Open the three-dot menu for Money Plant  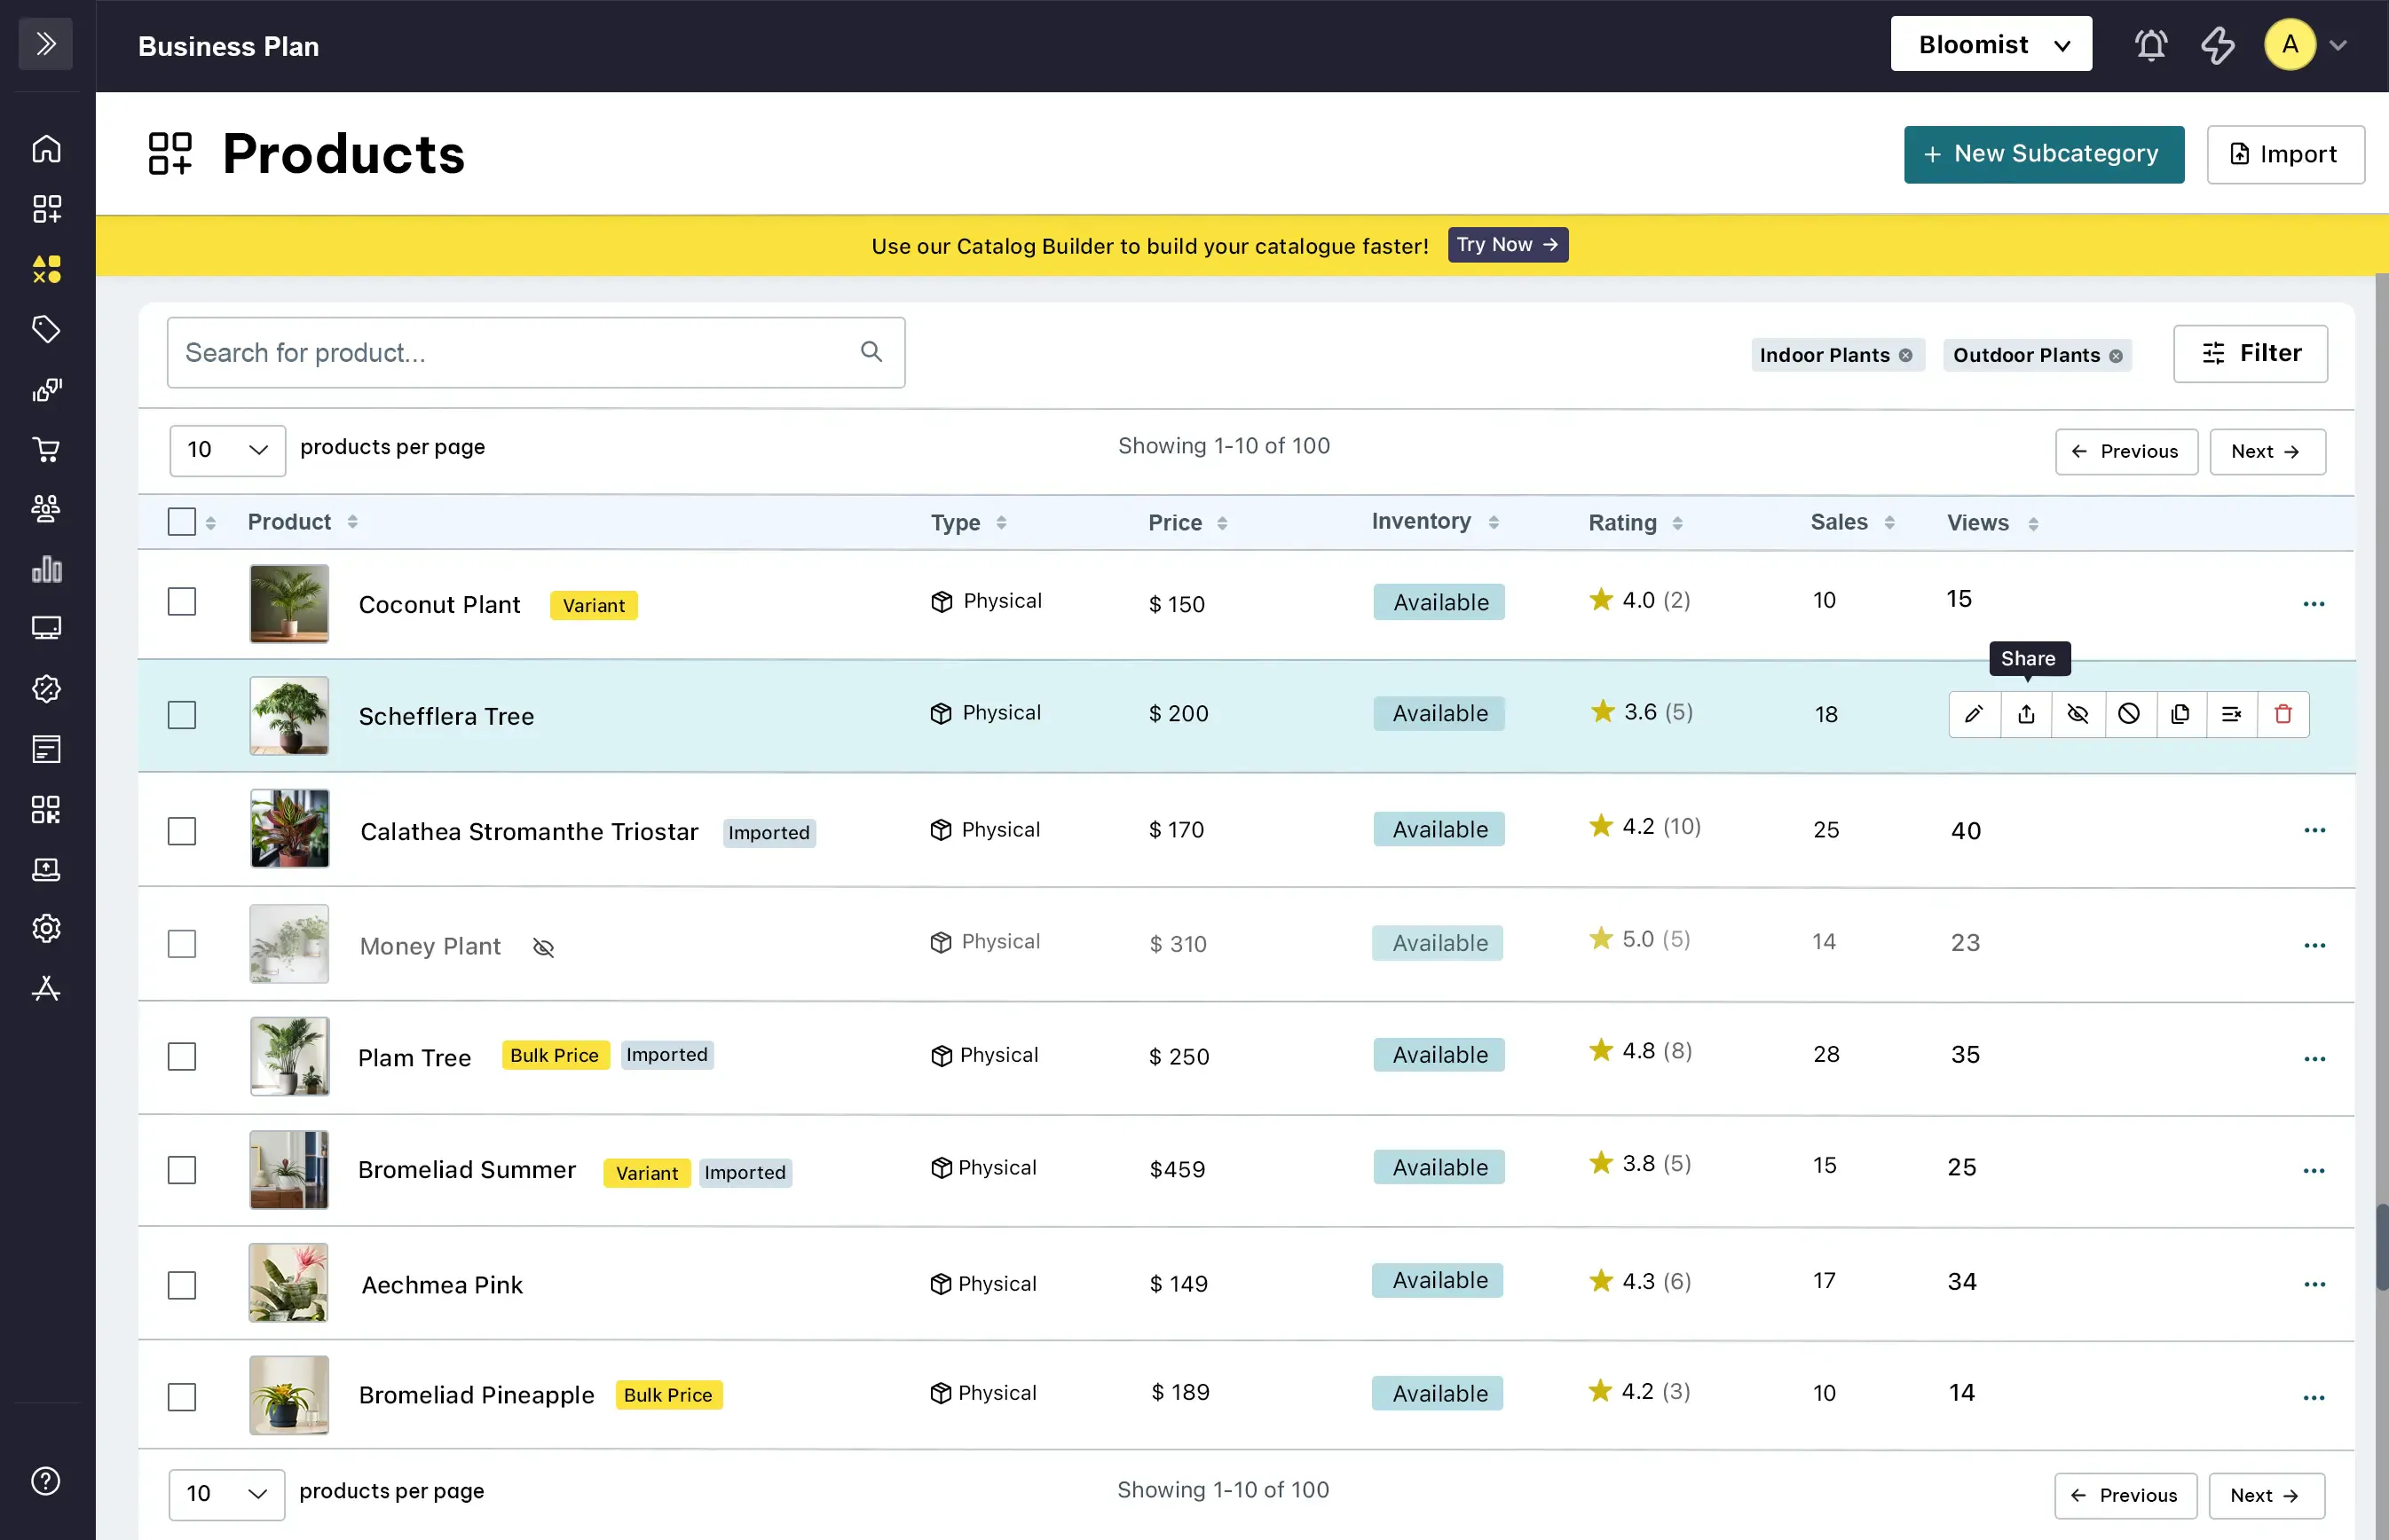(2314, 945)
